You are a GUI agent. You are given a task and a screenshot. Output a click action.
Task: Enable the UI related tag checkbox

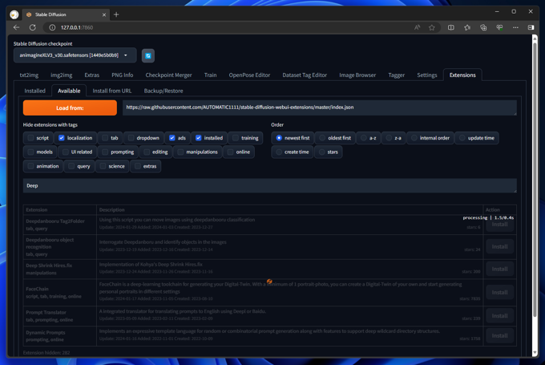(x=66, y=152)
